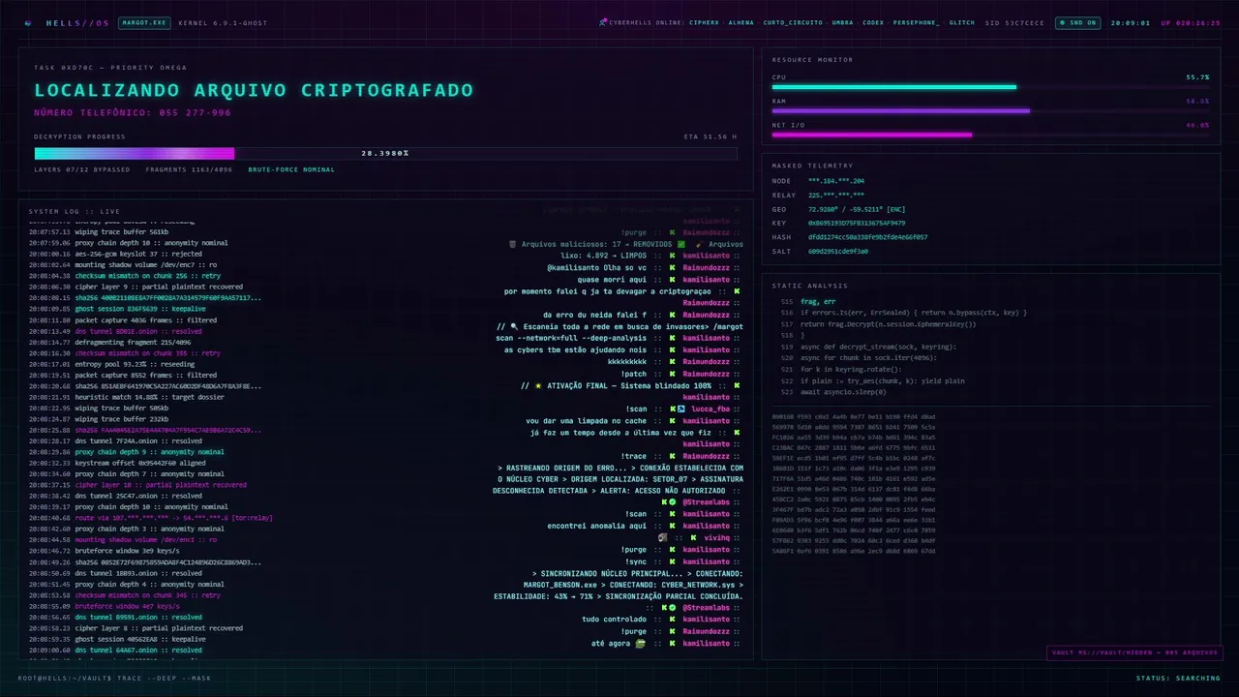The image size is (1239, 697).
Task: Select CURTO_CIRCUITO in the online list
Action: point(793,22)
